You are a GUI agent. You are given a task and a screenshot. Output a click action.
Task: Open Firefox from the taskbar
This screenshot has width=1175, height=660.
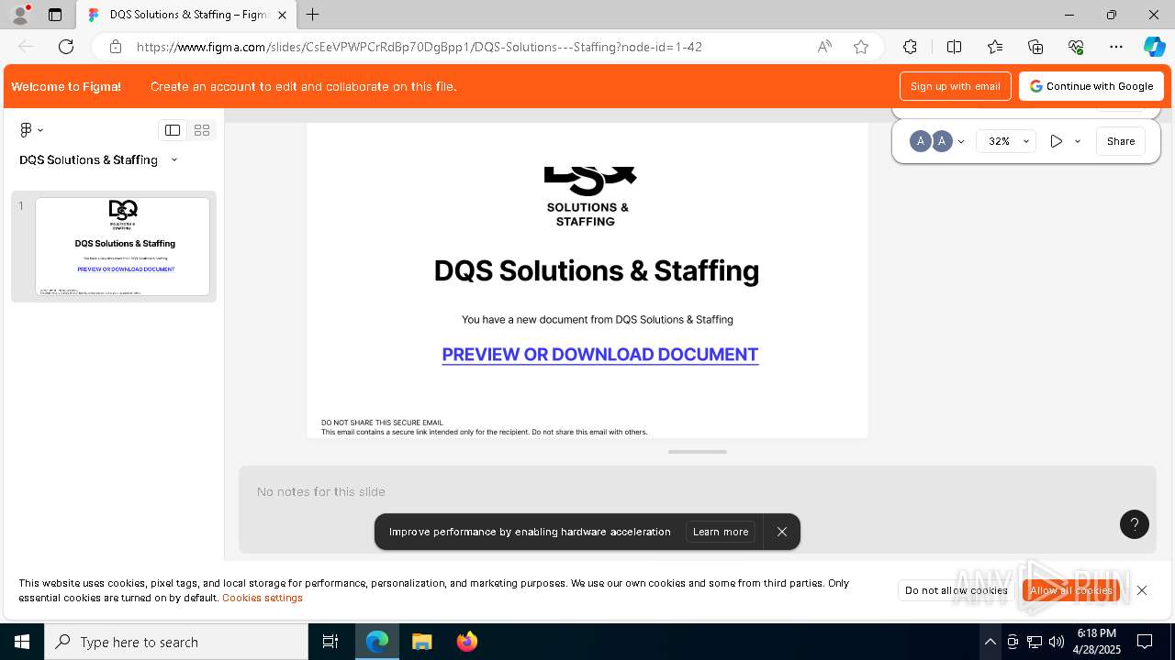click(x=466, y=642)
